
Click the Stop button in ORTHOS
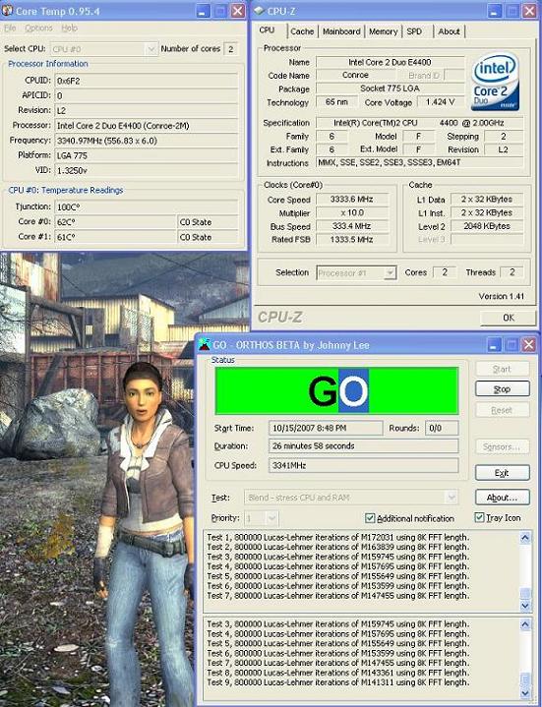point(502,389)
